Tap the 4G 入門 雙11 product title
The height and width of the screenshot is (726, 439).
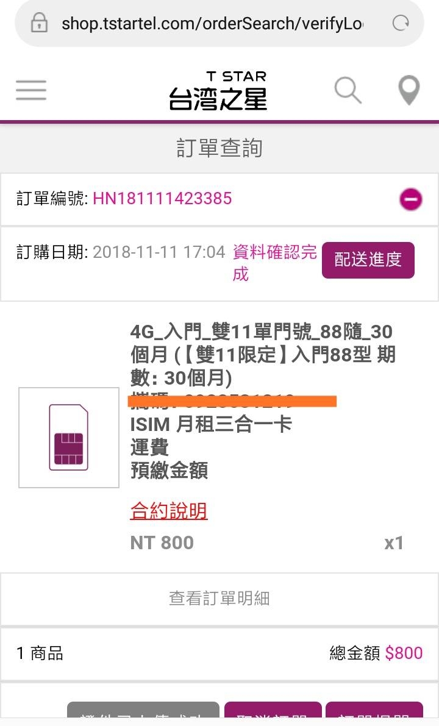click(263, 355)
